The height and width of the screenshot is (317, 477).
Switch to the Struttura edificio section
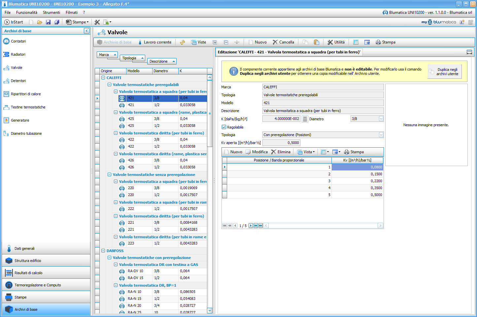46,261
